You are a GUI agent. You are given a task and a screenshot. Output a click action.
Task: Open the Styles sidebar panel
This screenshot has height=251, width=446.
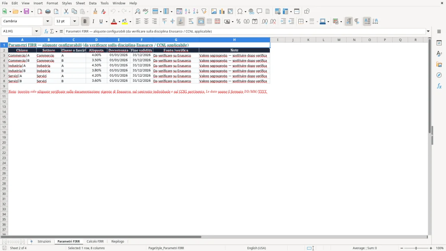[x=439, y=54]
